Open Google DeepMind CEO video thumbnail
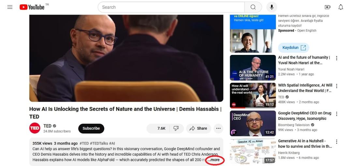The image size is (352, 166). (x=253, y=123)
